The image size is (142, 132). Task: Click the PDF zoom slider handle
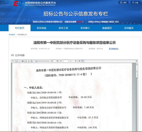[x=36, y=61]
